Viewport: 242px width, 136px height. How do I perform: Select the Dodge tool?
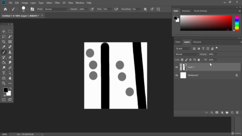[4, 68]
